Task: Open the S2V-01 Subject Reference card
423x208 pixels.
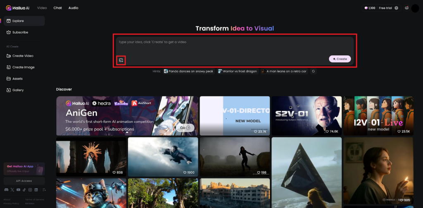Action: click(x=307, y=116)
